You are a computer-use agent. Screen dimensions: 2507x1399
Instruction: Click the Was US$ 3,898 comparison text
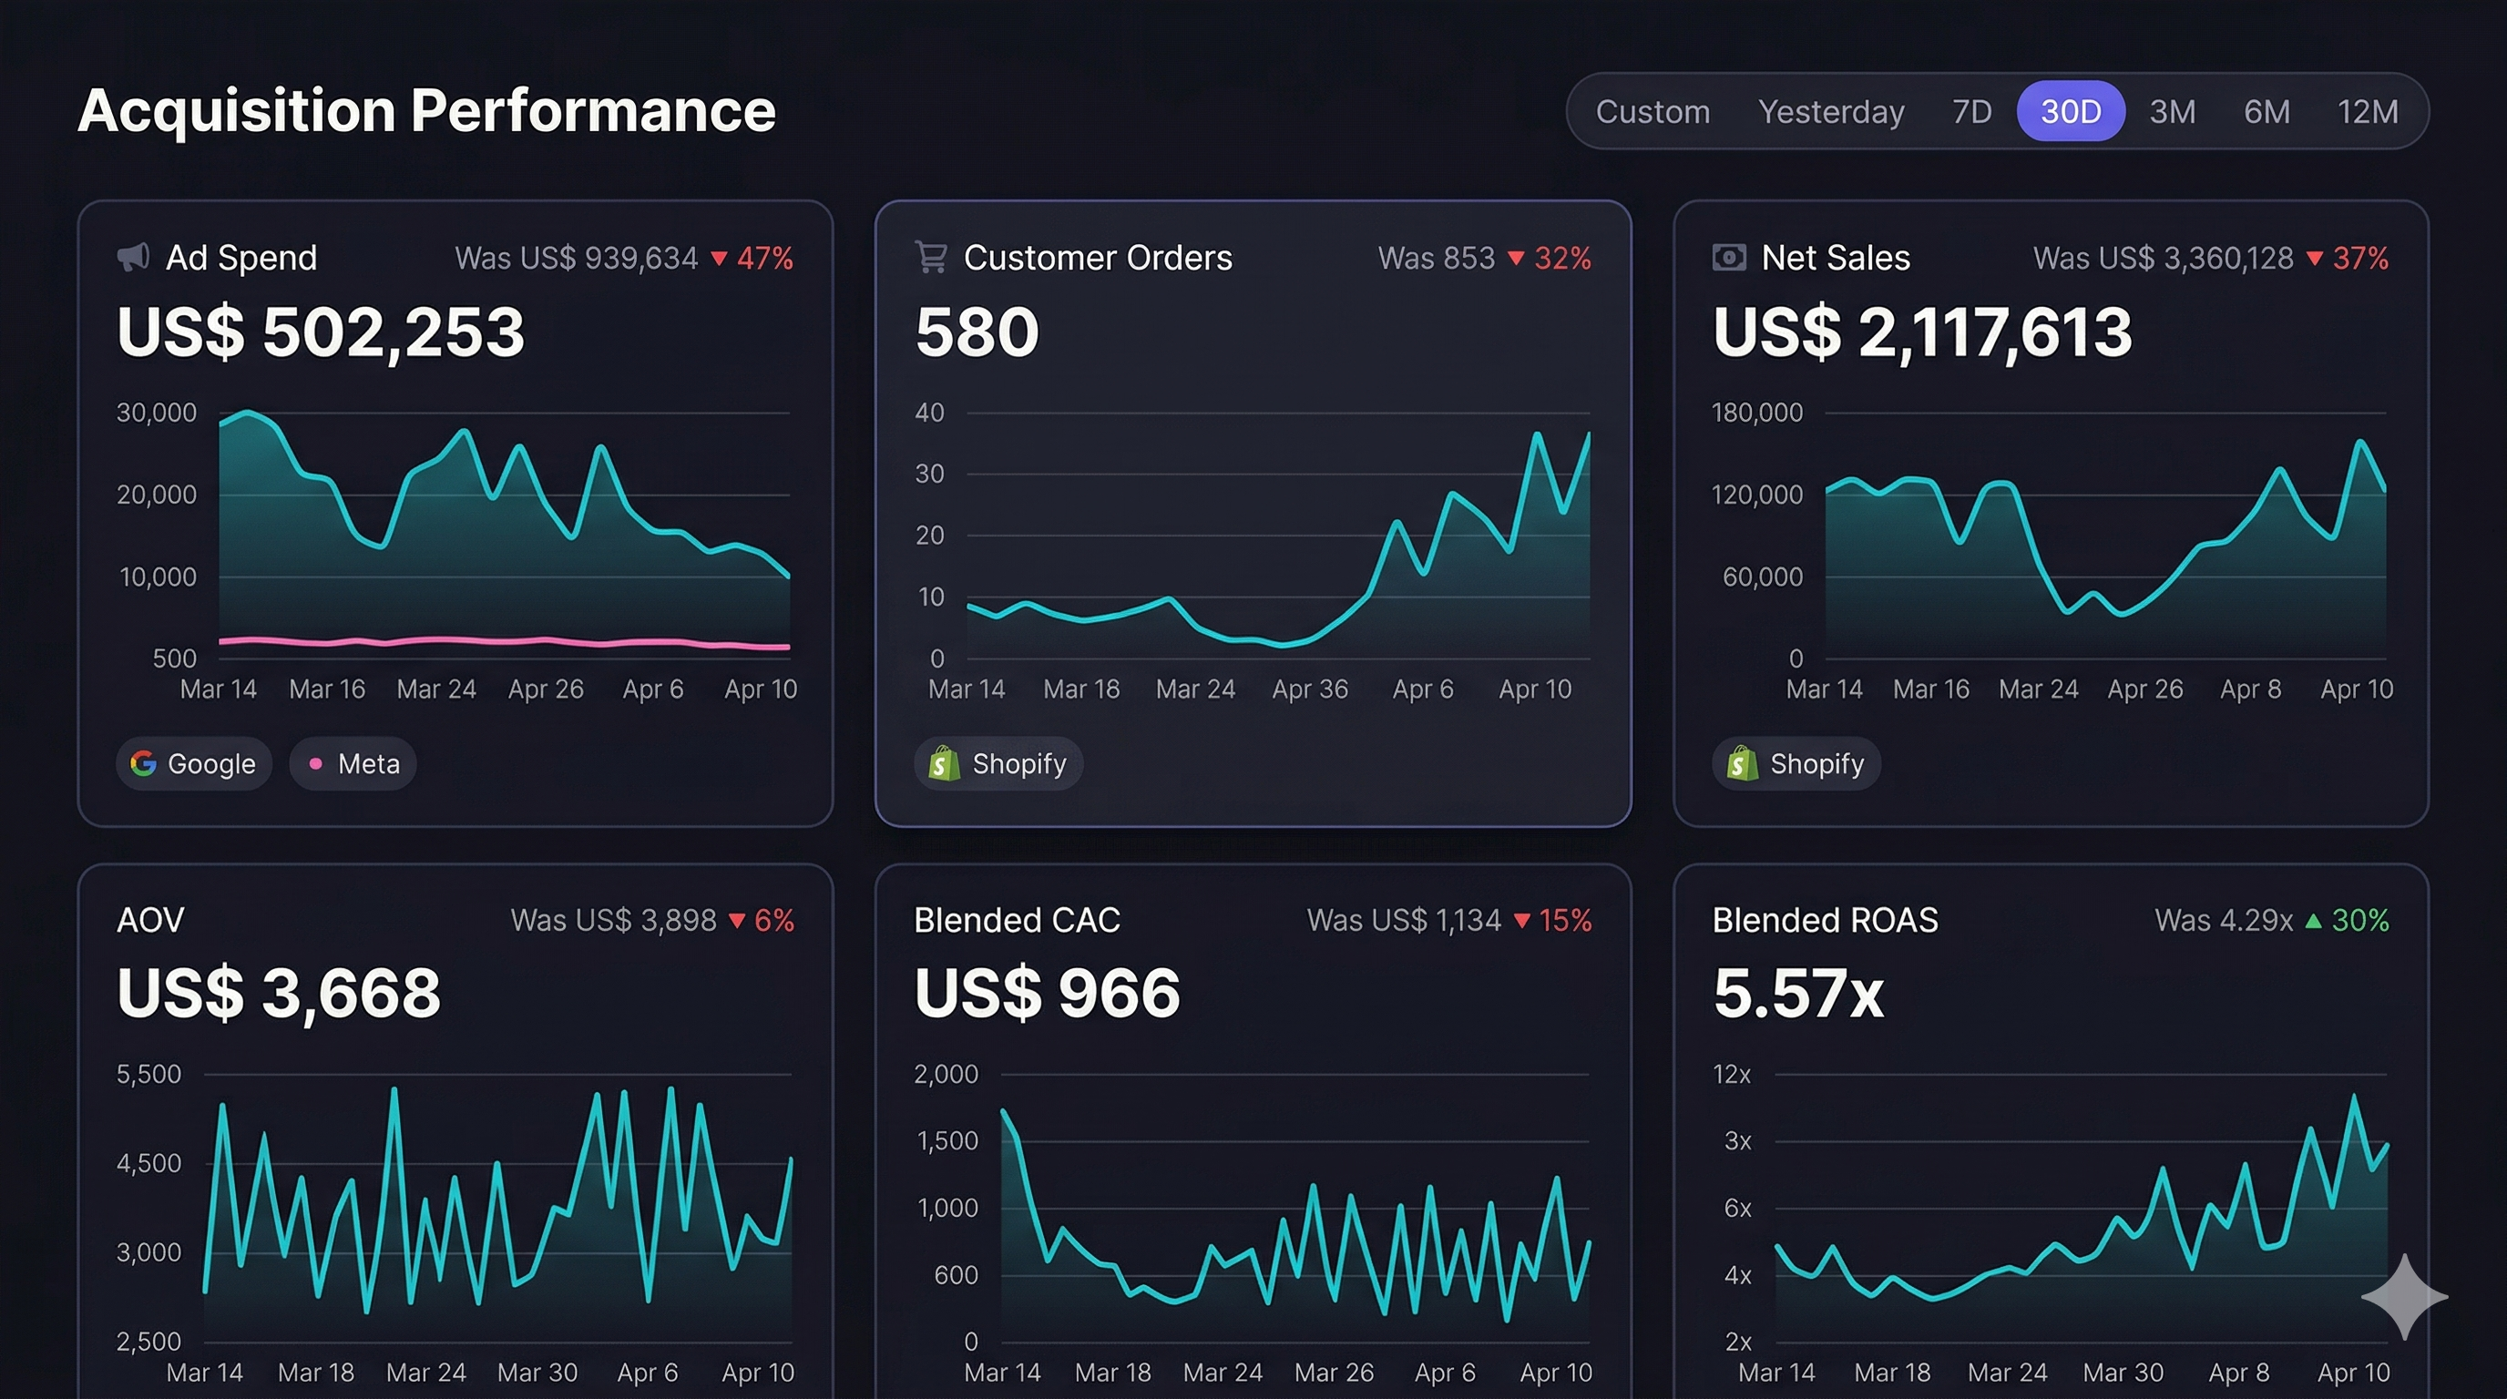click(x=613, y=920)
